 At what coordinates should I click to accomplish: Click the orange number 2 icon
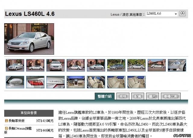pyautogui.click(x=6, y=128)
